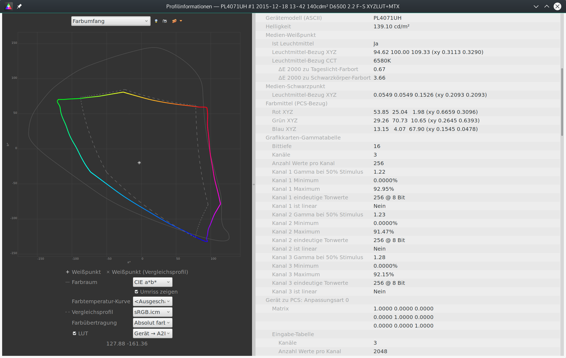Open the Absolut farbmetrisch Farbübertragung dropdown
566x358 pixels.
(152, 323)
